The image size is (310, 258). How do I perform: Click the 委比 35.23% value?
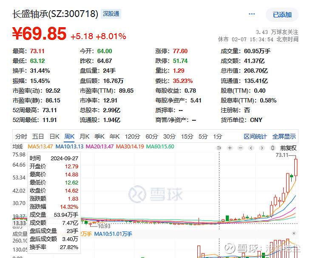point(183,81)
